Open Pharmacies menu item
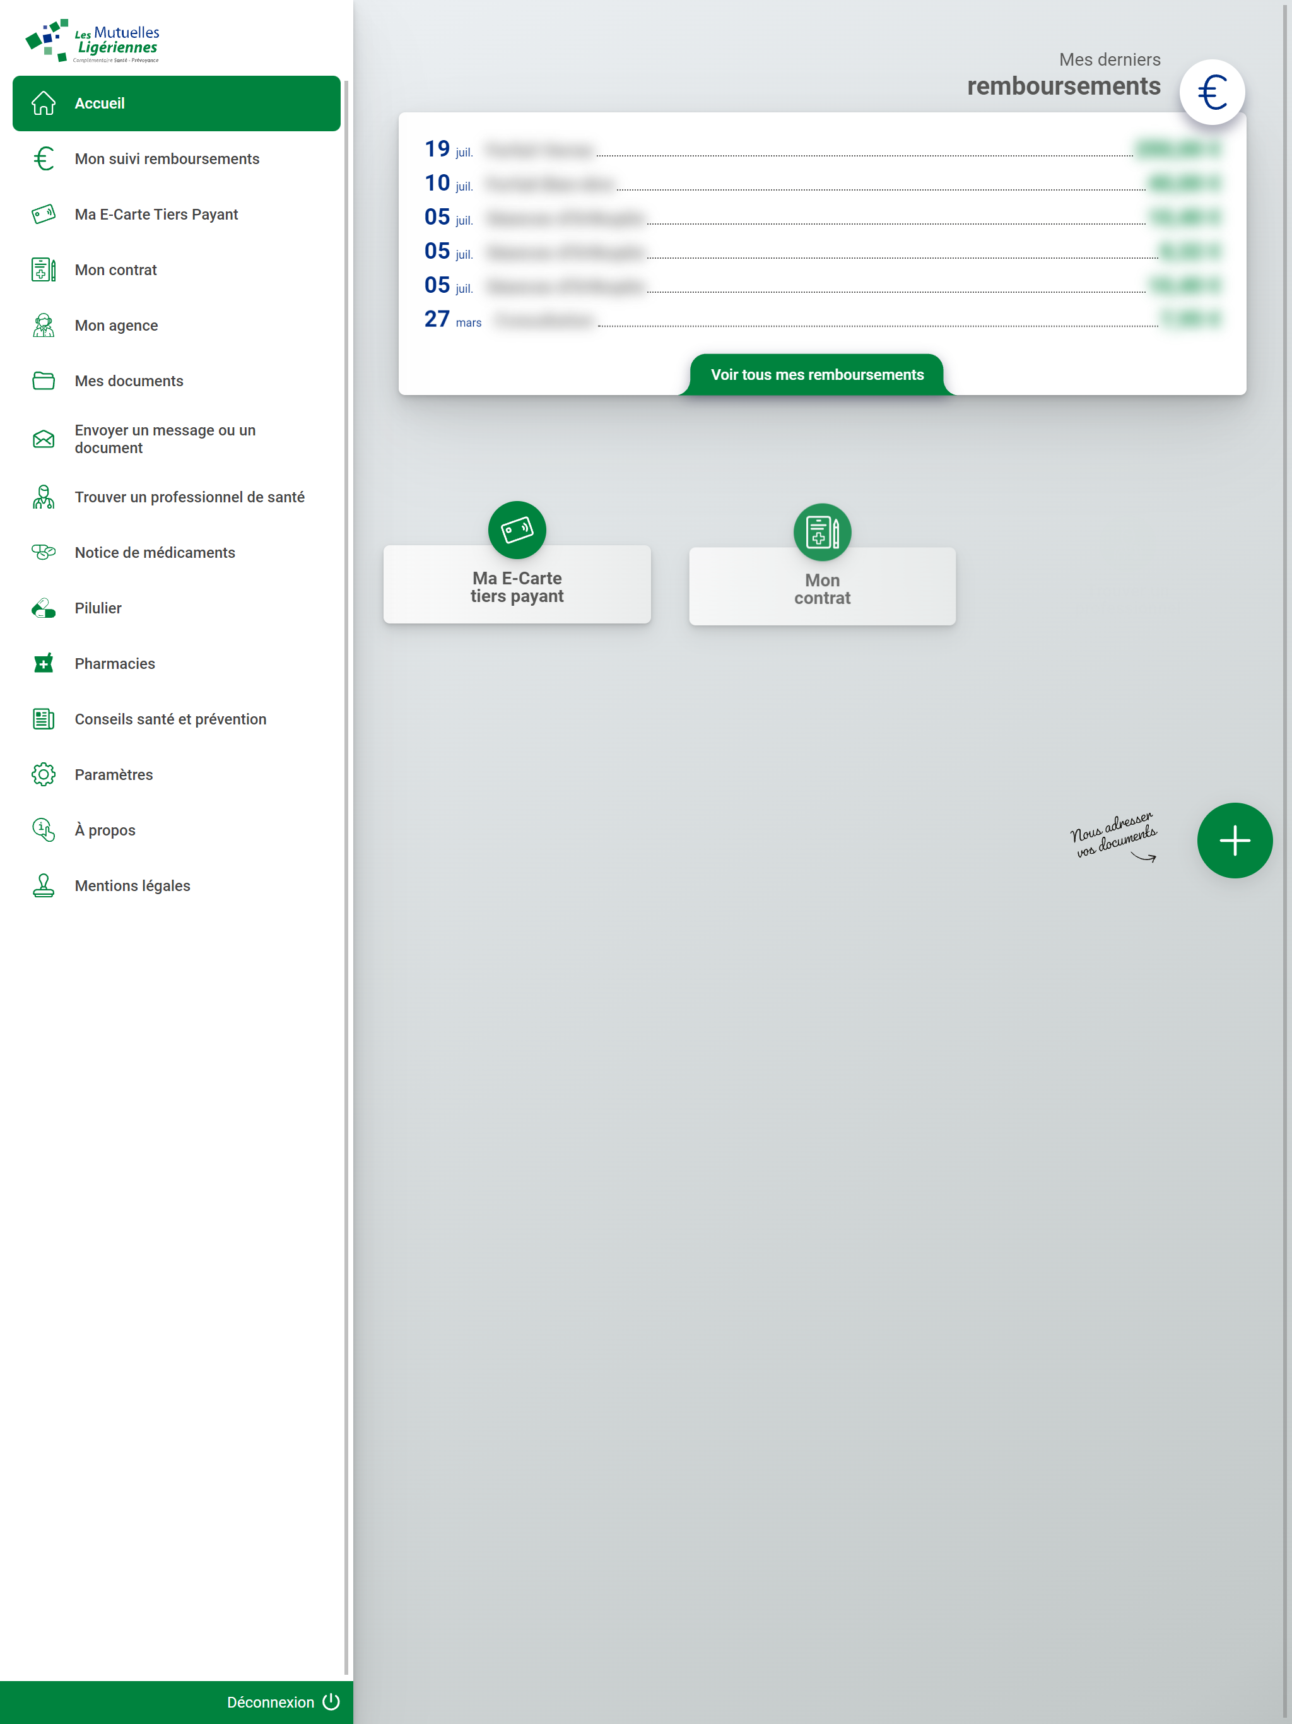Image resolution: width=1292 pixels, height=1724 pixels. pyautogui.click(x=176, y=663)
